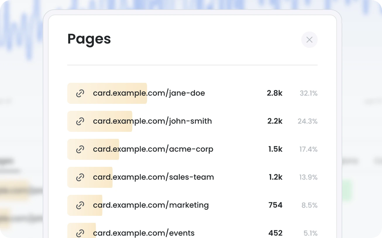Select the 754 visits value
The width and height of the screenshot is (382, 238).
click(276, 205)
